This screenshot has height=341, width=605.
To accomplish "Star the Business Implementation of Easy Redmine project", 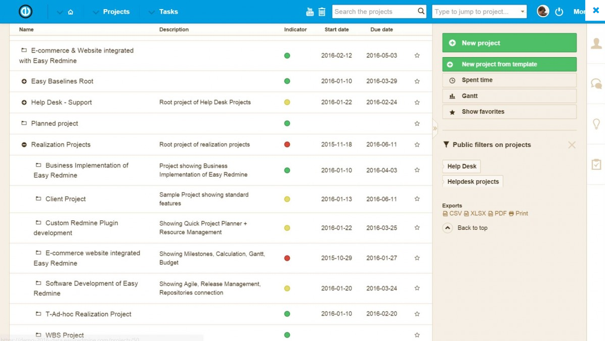I will click(x=417, y=170).
